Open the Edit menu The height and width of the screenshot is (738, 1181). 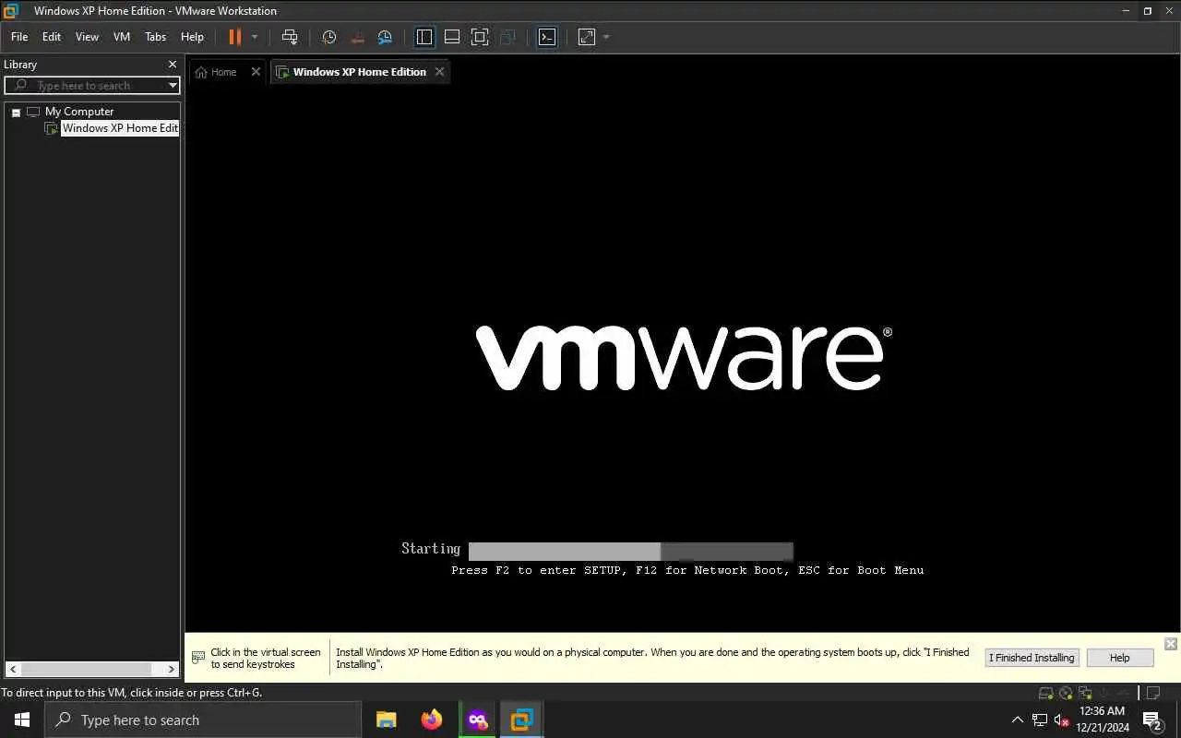pyautogui.click(x=52, y=37)
